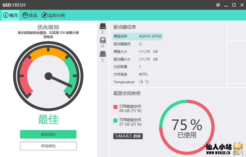Click the 磁盘空间使用 section heading
The width and height of the screenshot is (246, 157).
(x=127, y=93)
